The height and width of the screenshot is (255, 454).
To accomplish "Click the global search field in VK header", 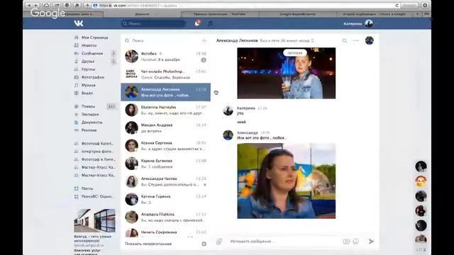I will [x=153, y=23].
